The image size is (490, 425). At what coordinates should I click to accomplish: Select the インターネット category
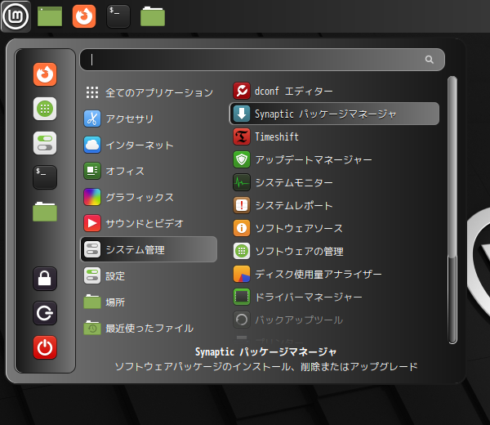point(149,145)
